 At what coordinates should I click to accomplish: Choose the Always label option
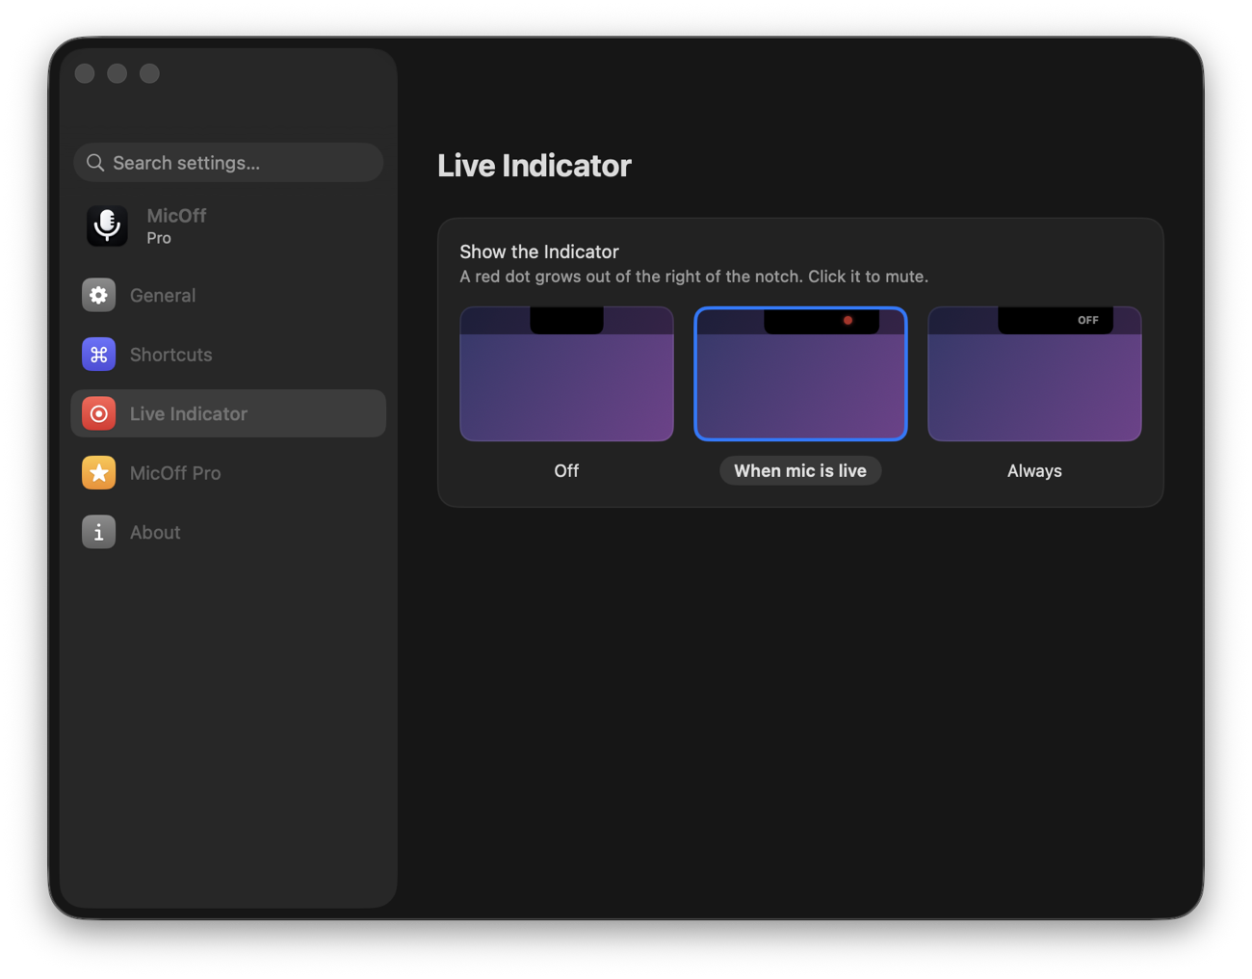[1034, 471]
